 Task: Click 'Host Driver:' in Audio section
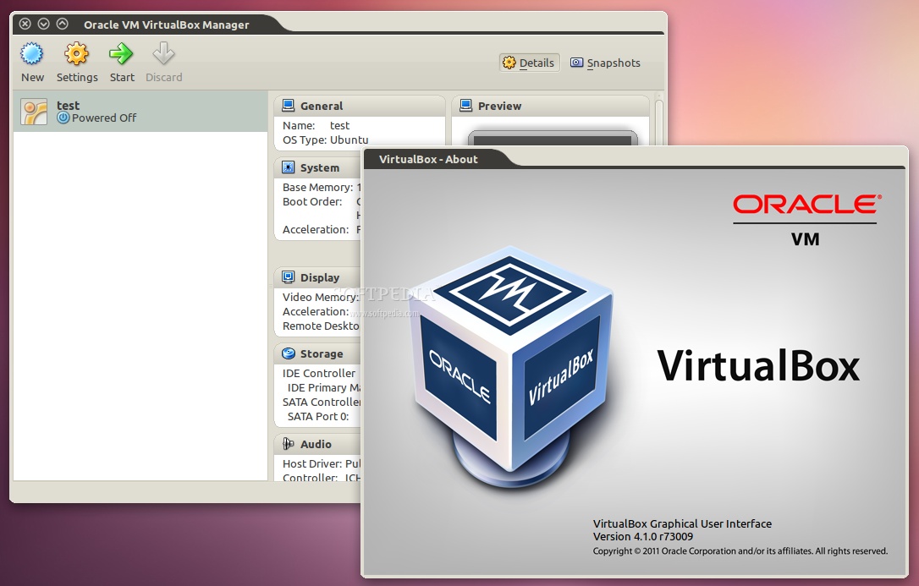[x=312, y=463]
